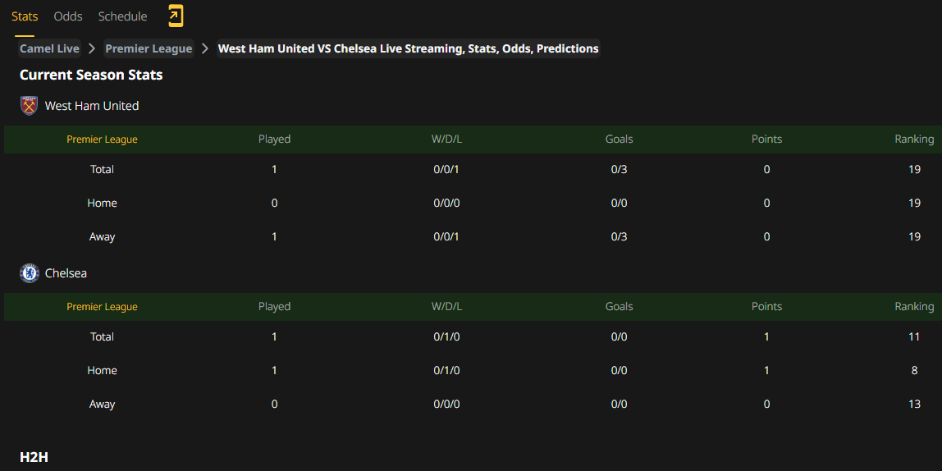Click Ranking column header in West Ham table
This screenshot has width=942, height=471.
point(914,139)
